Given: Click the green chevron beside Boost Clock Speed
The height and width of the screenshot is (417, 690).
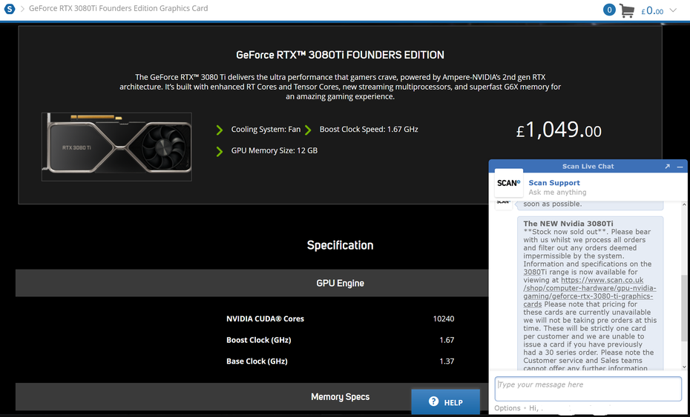Looking at the screenshot, I should 308,130.
